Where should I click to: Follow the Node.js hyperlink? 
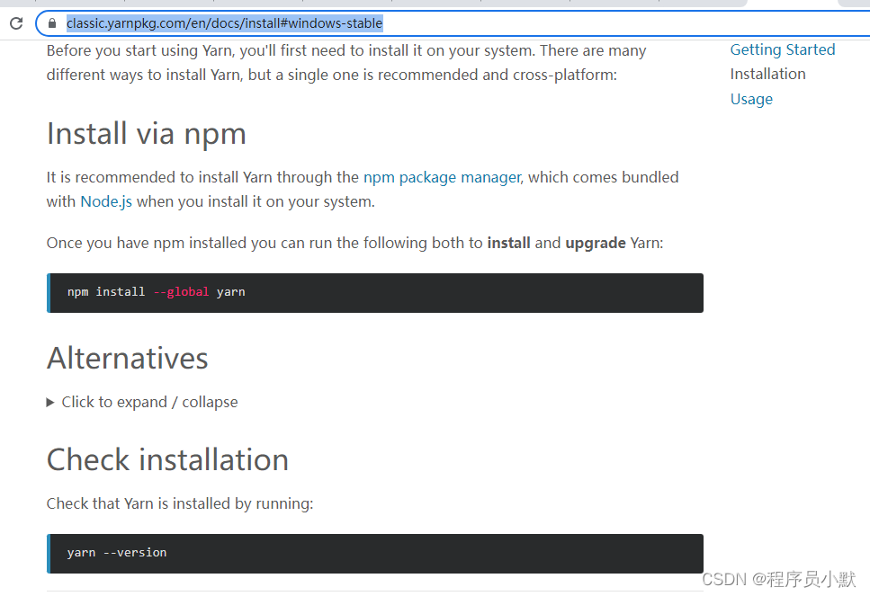[106, 201]
